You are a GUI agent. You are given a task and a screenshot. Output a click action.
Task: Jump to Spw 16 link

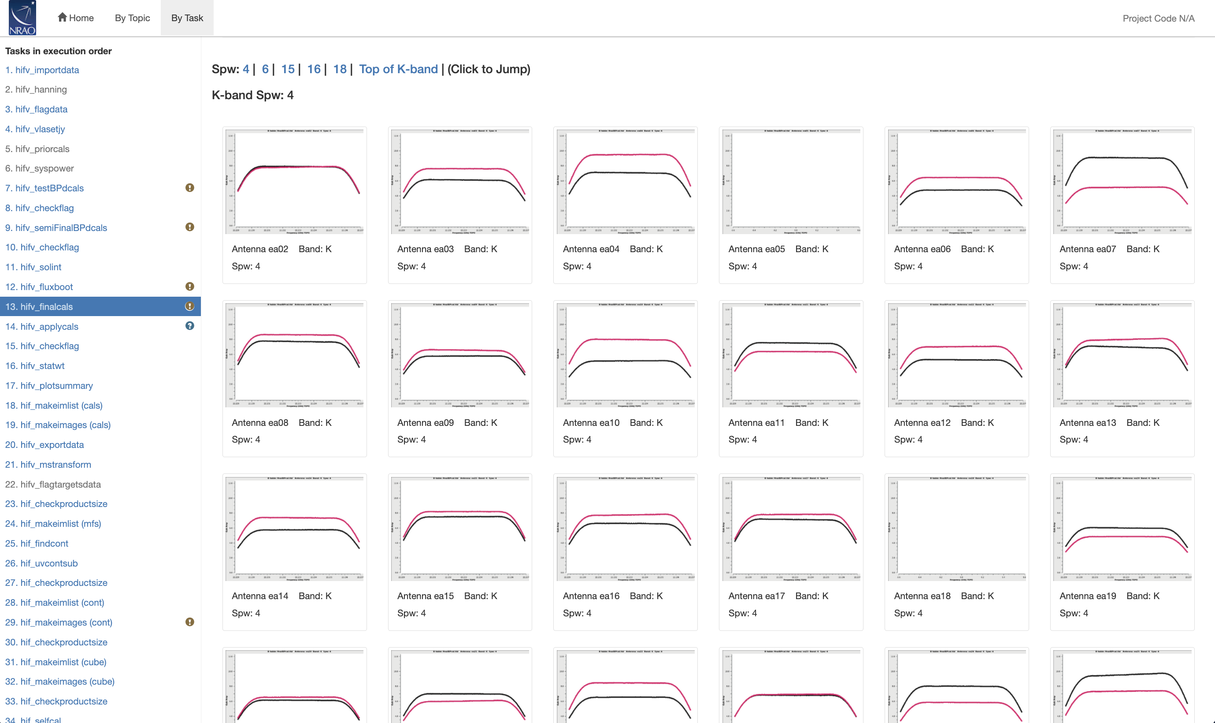coord(314,69)
